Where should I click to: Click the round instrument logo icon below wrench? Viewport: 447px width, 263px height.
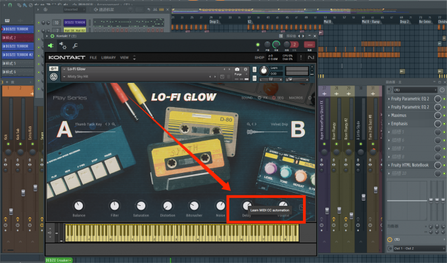point(54,76)
